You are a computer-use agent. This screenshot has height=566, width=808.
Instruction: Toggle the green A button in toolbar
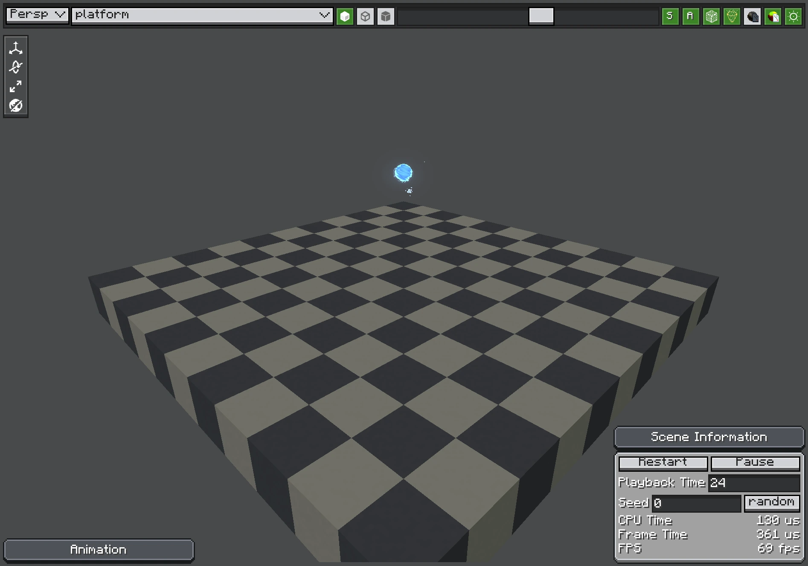(691, 17)
